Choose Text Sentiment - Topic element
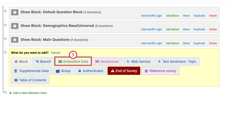Screen dimensions: 228x114 (x=177, y=61)
